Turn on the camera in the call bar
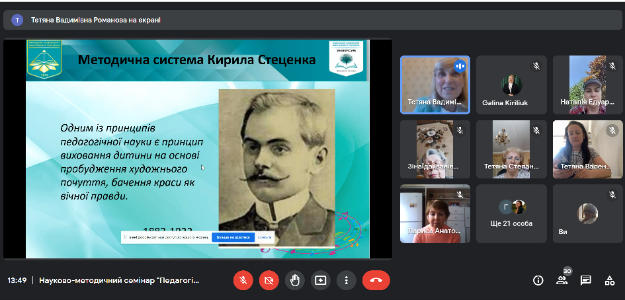 [269, 280]
